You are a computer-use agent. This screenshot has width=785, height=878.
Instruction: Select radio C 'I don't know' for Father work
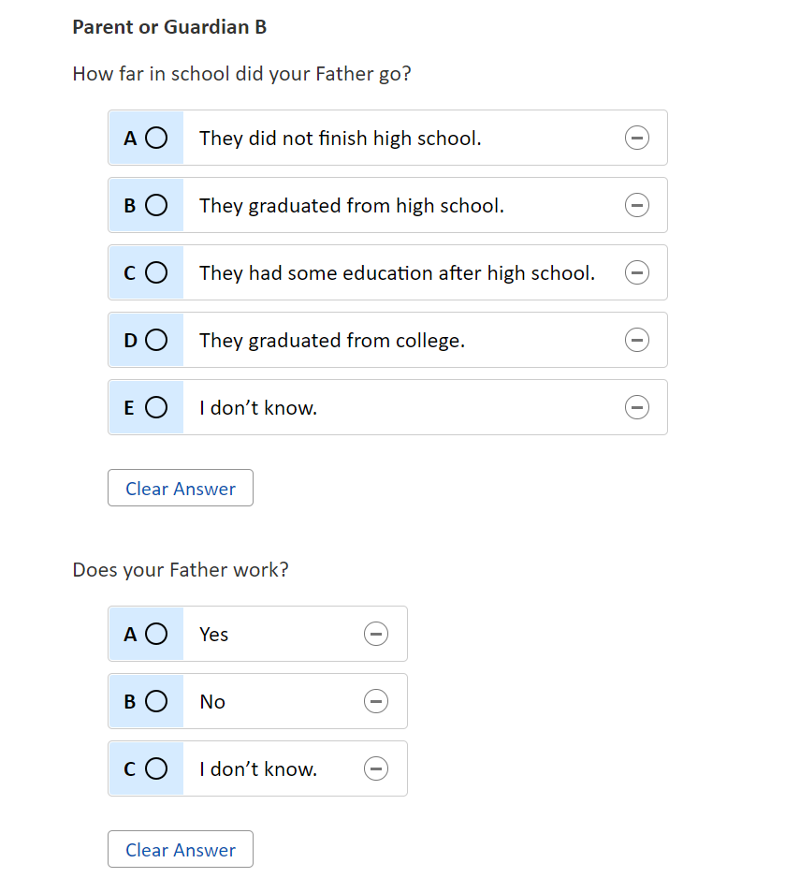click(x=156, y=769)
